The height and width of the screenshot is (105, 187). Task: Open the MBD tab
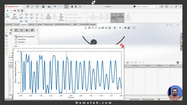tap(75, 24)
